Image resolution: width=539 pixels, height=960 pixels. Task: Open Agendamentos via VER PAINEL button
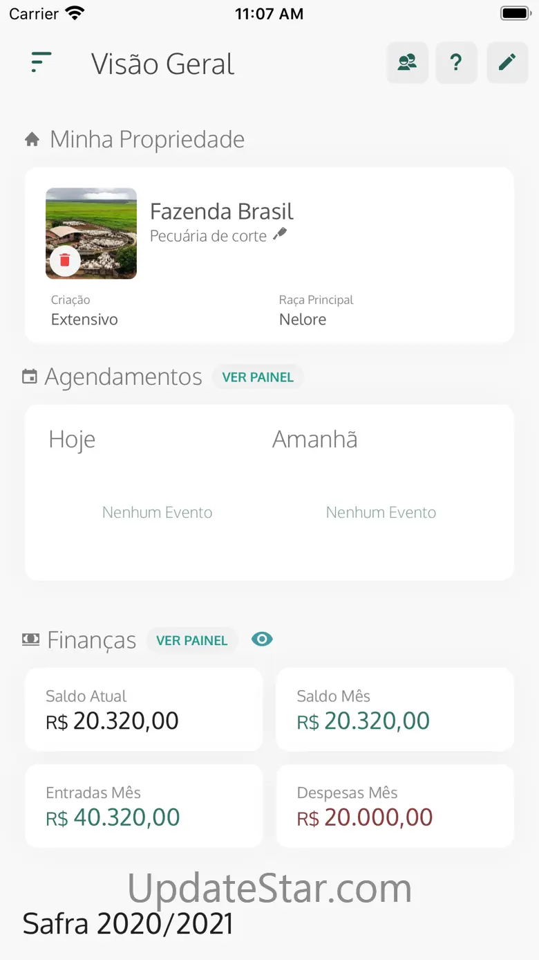258,377
